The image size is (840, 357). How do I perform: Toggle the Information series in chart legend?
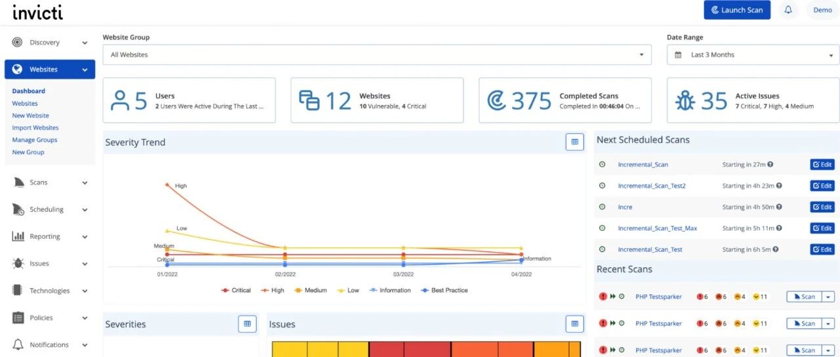click(390, 290)
